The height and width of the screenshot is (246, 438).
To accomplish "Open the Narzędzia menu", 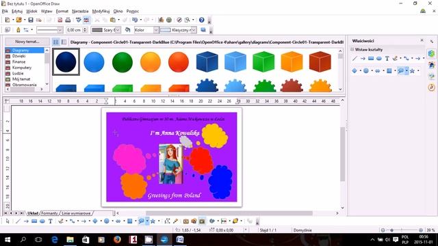I will pos(80,11).
